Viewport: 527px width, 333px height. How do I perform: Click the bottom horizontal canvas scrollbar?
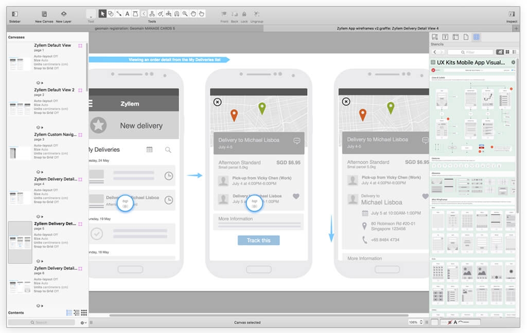coord(259,316)
